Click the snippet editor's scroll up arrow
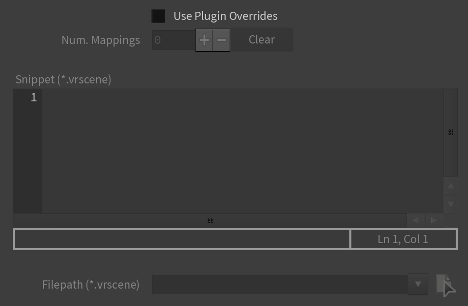468x306 pixels. pyautogui.click(x=451, y=186)
